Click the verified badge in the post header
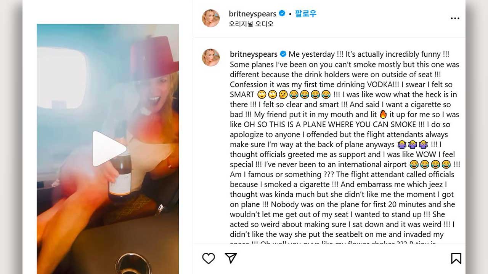The image size is (488, 274). pyautogui.click(x=282, y=14)
